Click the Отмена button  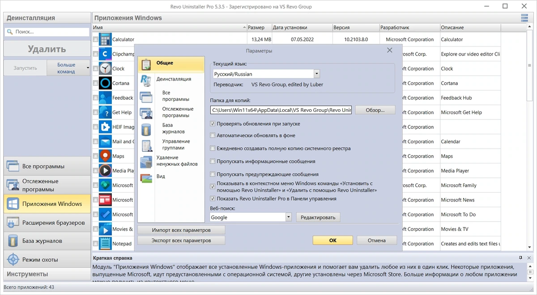(x=376, y=240)
